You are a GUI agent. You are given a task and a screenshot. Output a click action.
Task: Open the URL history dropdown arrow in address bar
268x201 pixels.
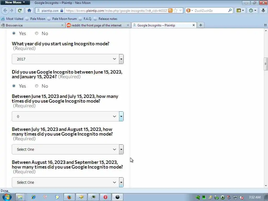[181, 10]
